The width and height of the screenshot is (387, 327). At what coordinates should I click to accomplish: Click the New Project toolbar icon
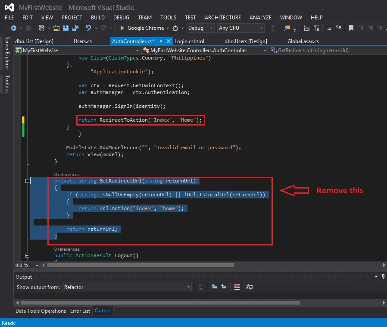pos(41,28)
